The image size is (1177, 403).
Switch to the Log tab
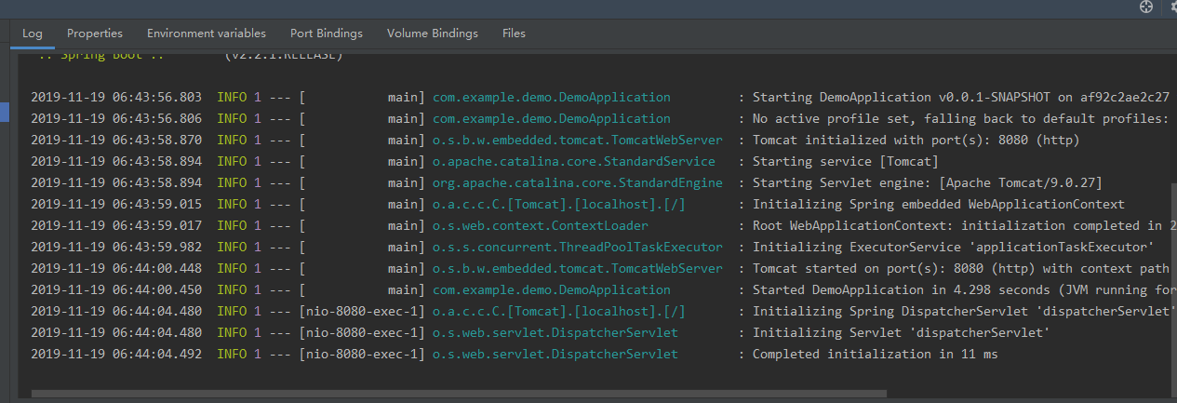point(33,34)
